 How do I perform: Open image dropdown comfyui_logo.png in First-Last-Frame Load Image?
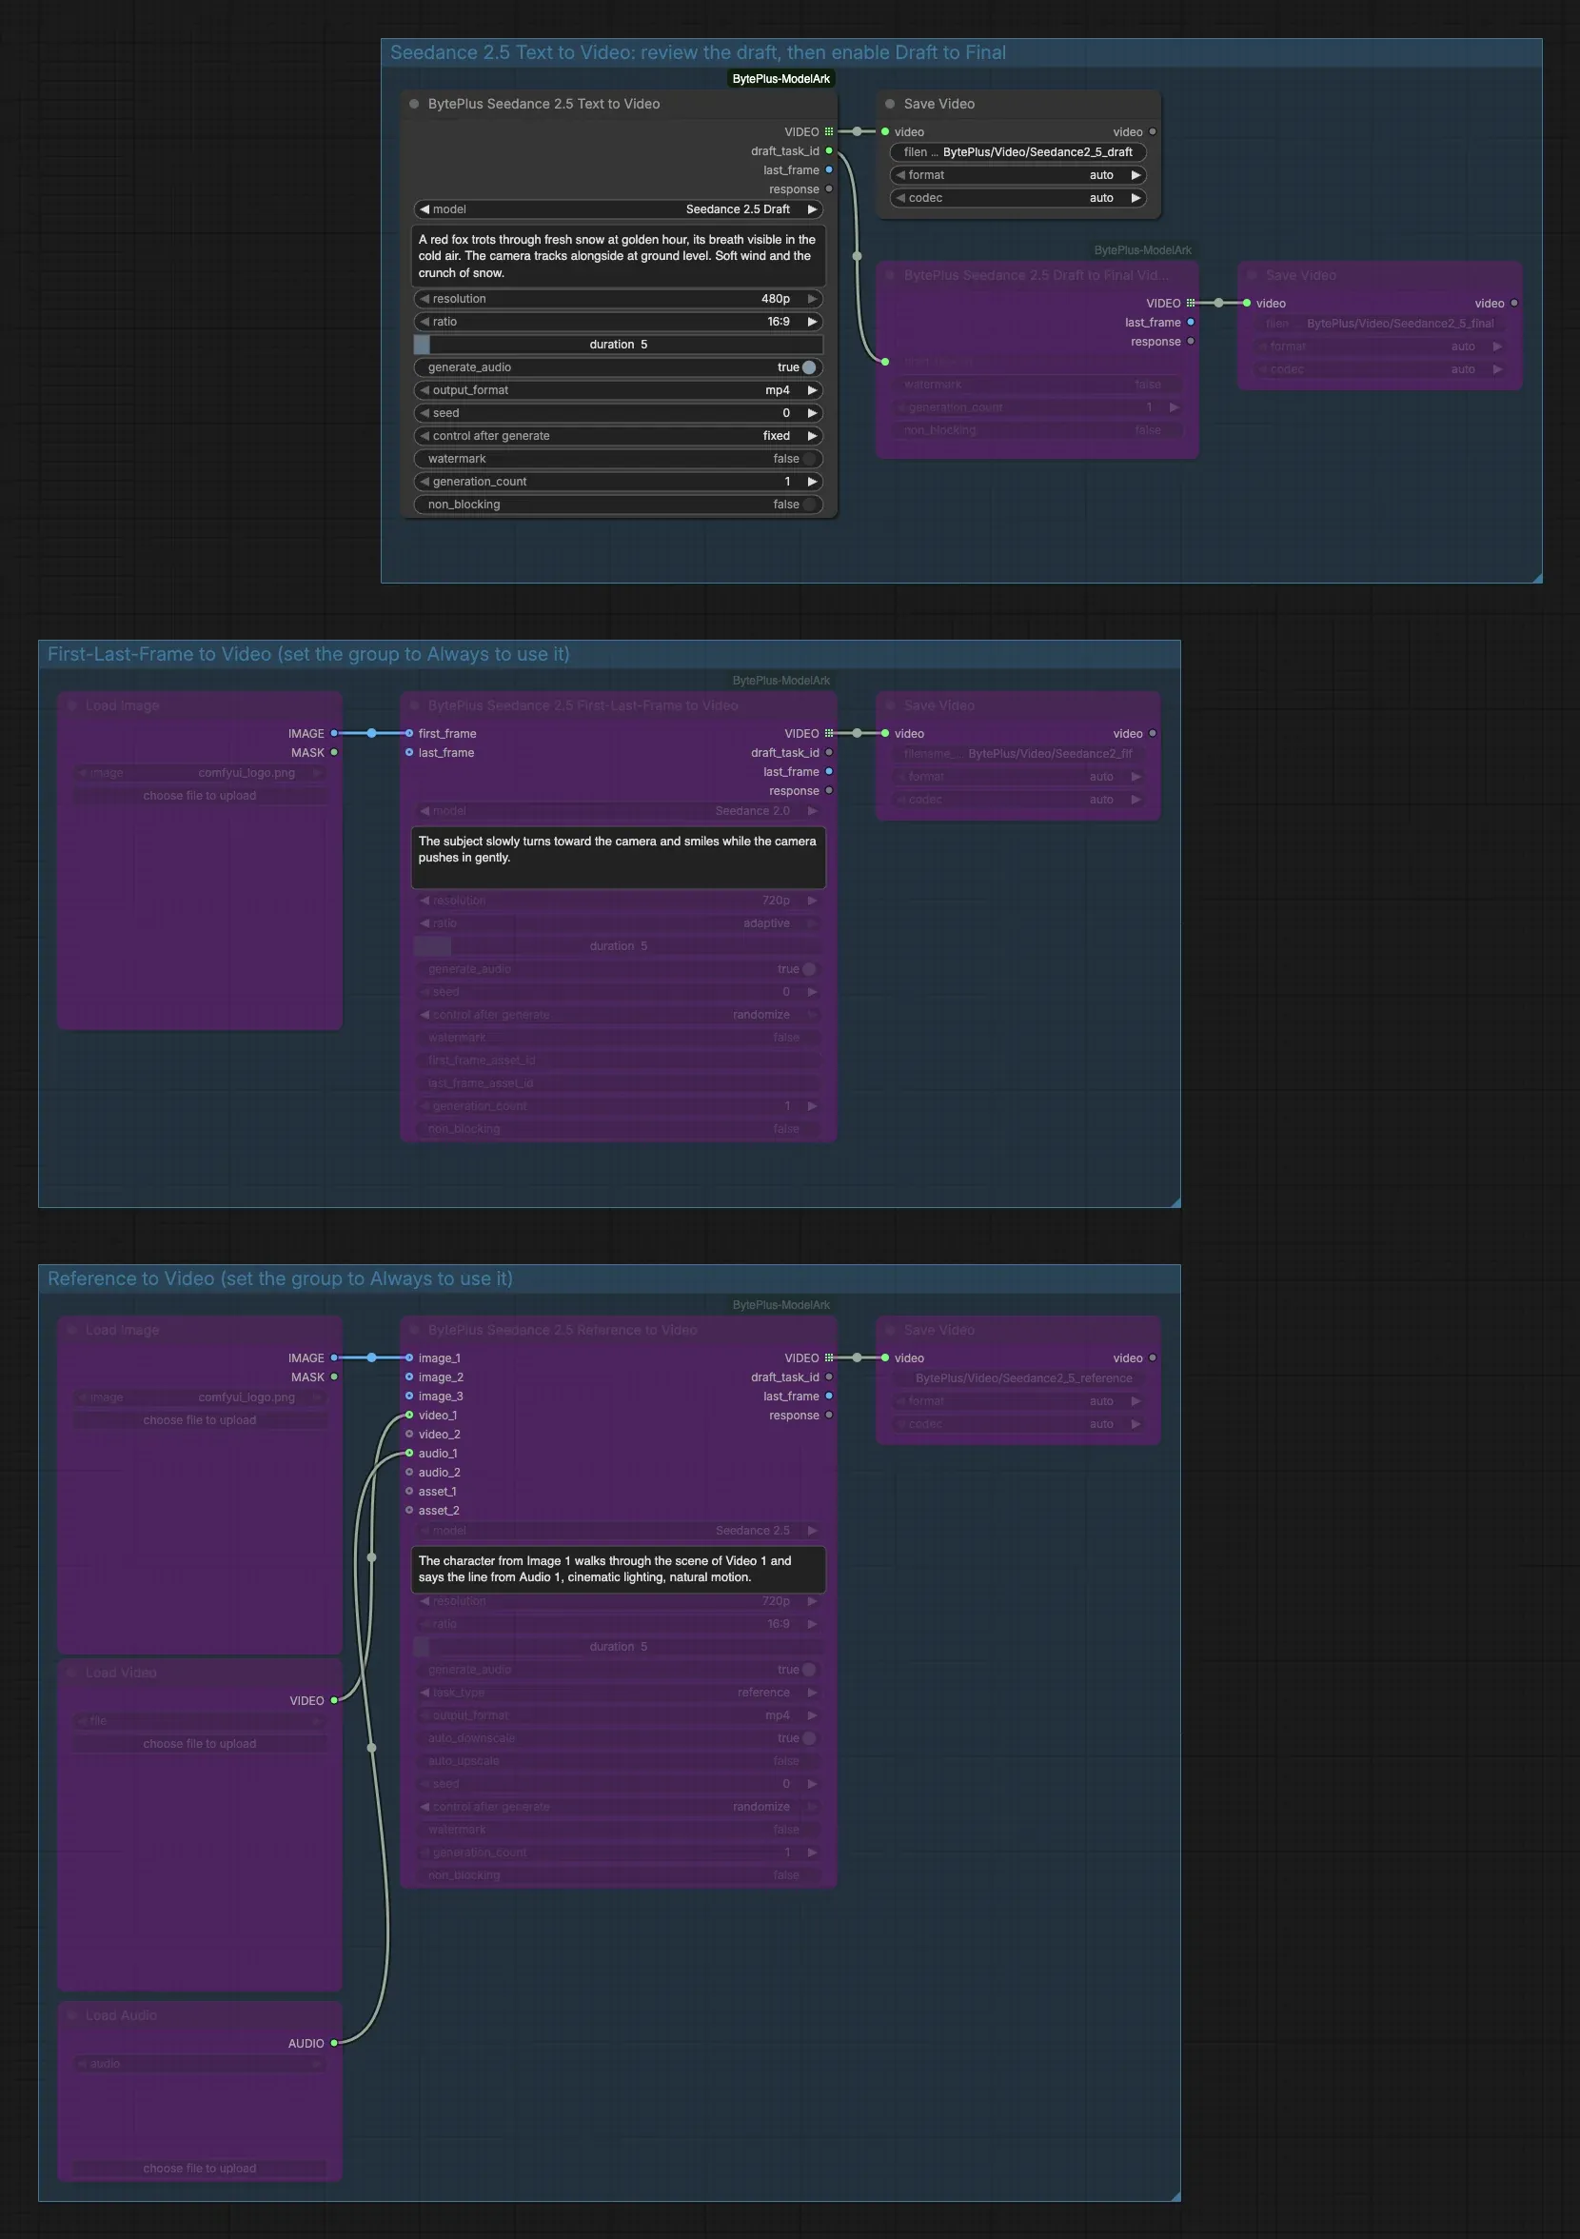(x=200, y=773)
